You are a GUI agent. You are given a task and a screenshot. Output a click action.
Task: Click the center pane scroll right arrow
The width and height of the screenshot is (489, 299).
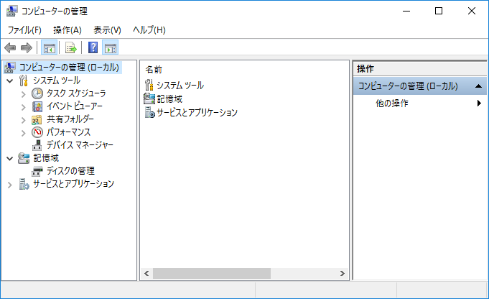click(342, 273)
